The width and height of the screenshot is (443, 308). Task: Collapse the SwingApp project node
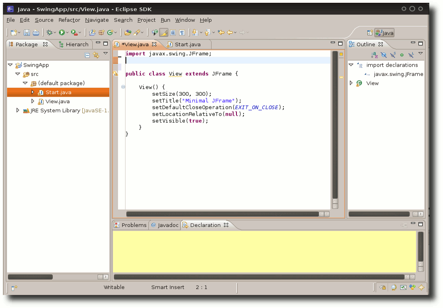[x=10, y=65]
